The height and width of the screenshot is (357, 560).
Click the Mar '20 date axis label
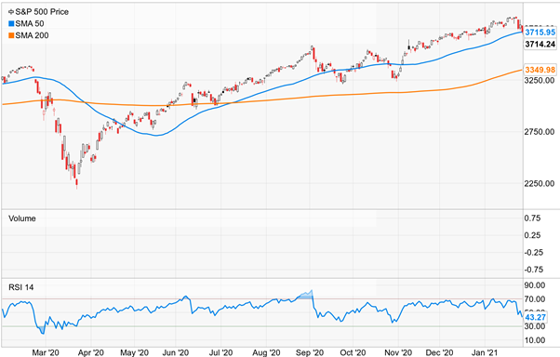point(46,352)
